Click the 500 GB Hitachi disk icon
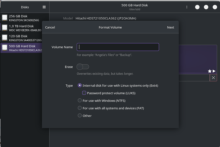Screen dimensions: 220x147 4,48
